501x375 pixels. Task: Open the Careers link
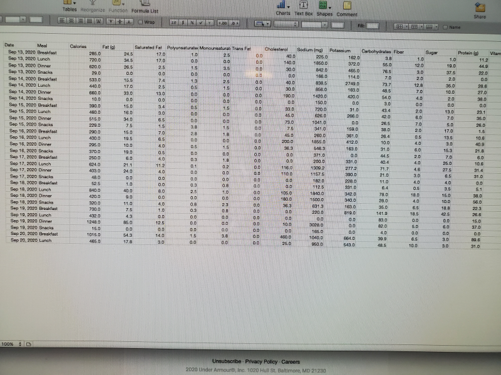point(290,361)
